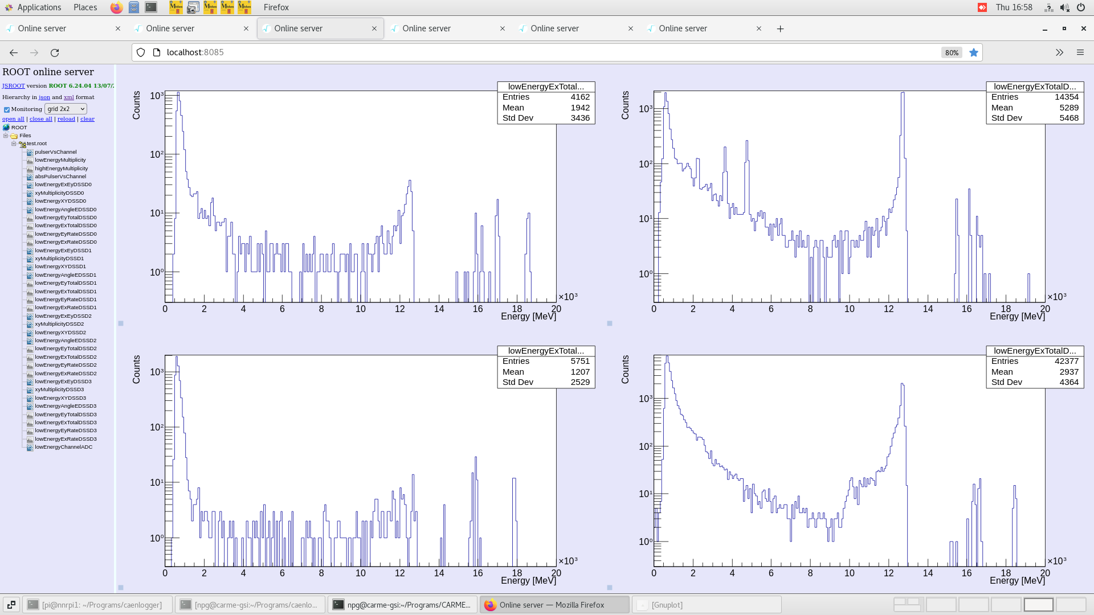Viewport: 1094px width, 615px height.
Task: Reload the page with browser refresh icon
Action: point(55,52)
